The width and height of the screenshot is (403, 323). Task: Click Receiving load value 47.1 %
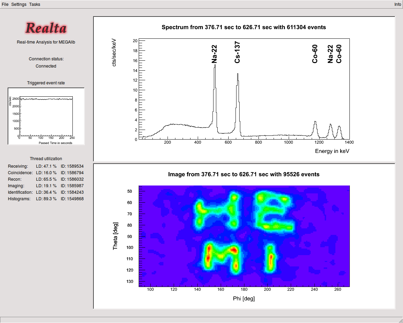[46, 166]
